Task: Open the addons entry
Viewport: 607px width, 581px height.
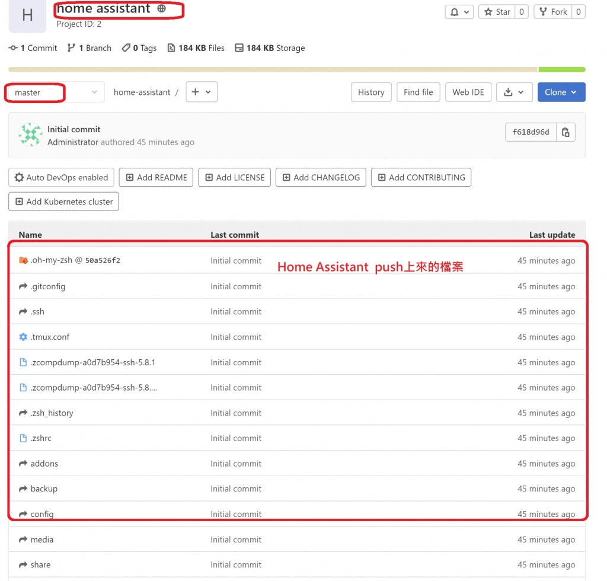Action: (x=44, y=464)
